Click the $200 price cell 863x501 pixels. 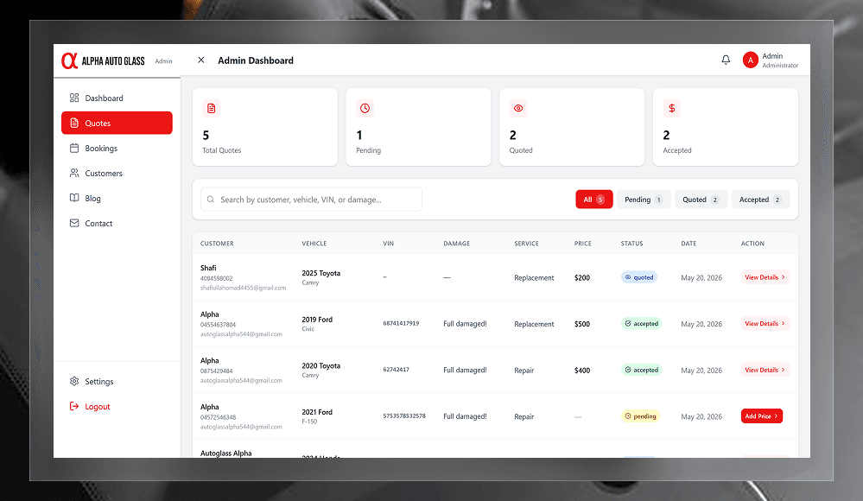pyautogui.click(x=582, y=277)
